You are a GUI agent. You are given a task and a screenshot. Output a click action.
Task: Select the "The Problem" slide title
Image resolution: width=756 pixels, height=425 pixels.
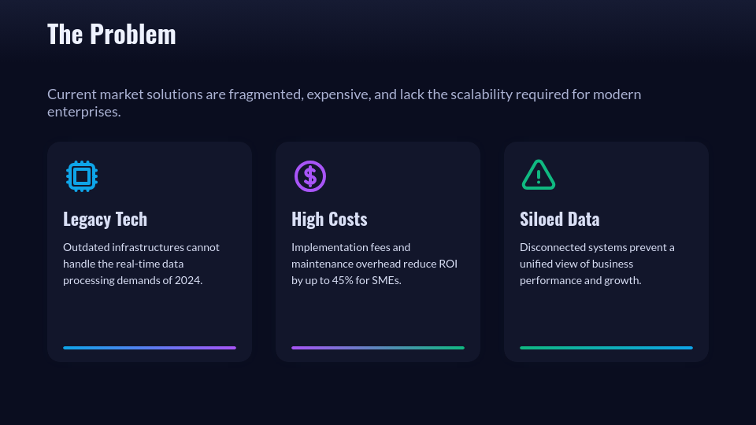(112, 35)
